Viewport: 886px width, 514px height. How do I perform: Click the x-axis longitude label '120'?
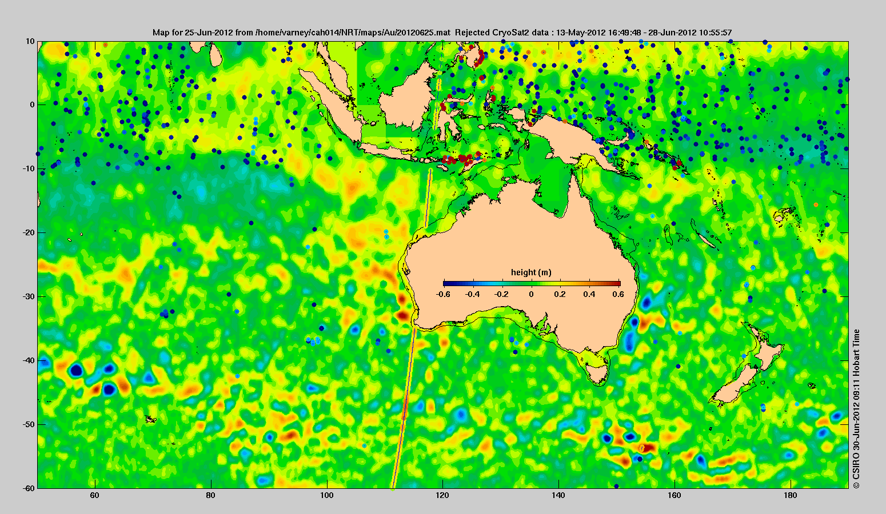tap(442, 496)
